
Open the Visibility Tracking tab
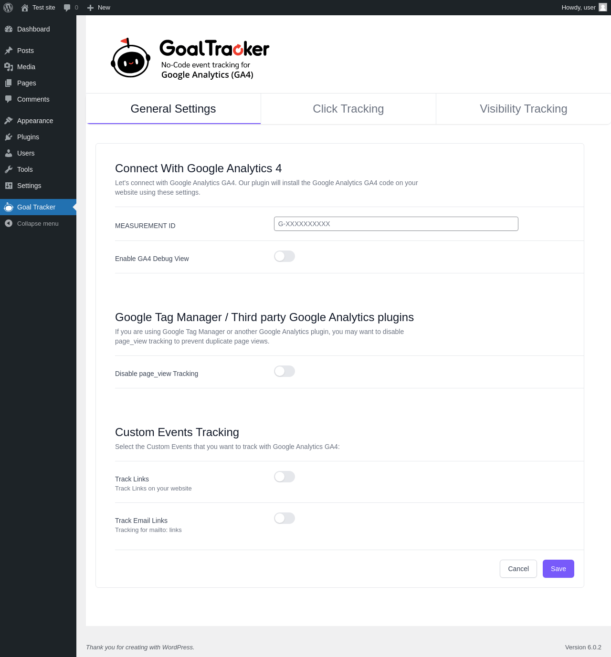click(524, 109)
